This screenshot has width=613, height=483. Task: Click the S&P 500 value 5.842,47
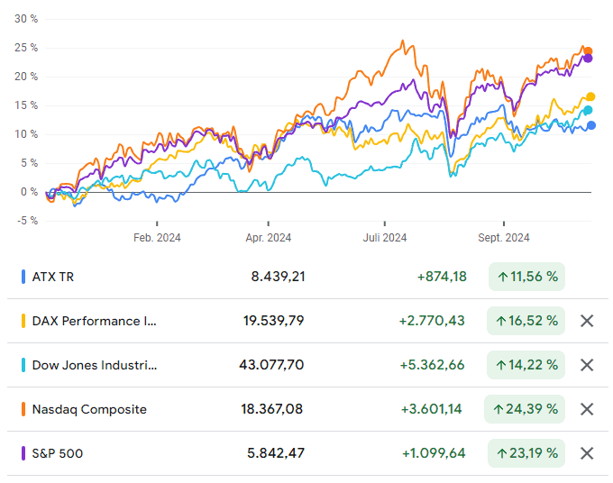pyautogui.click(x=276, y=453)
